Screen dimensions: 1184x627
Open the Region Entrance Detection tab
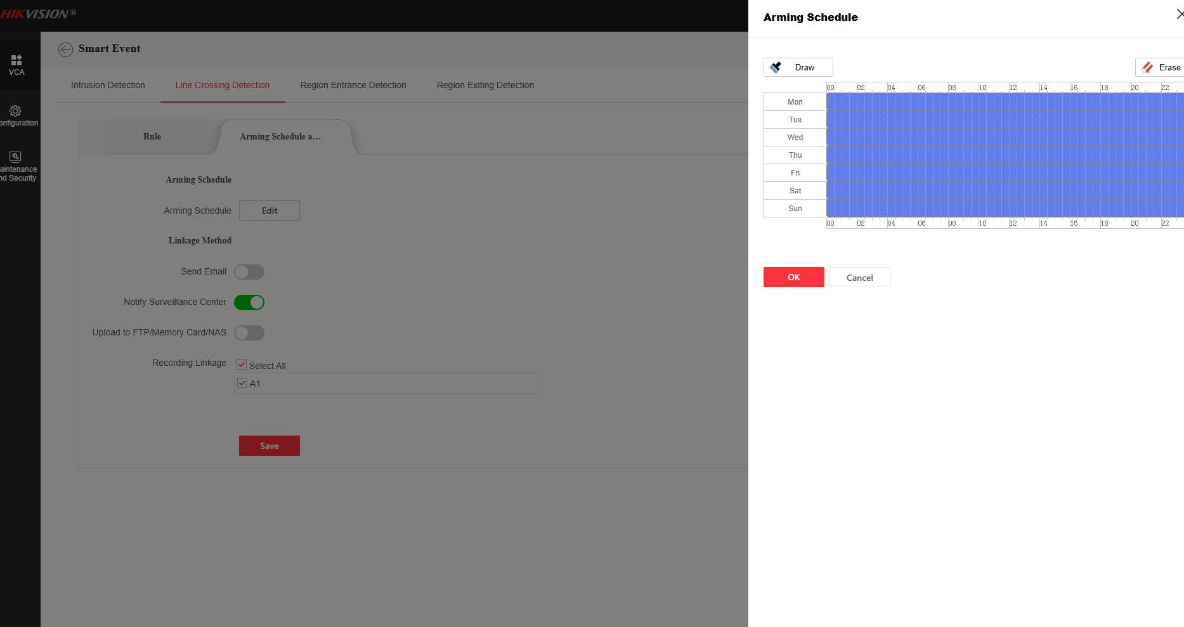353,85
